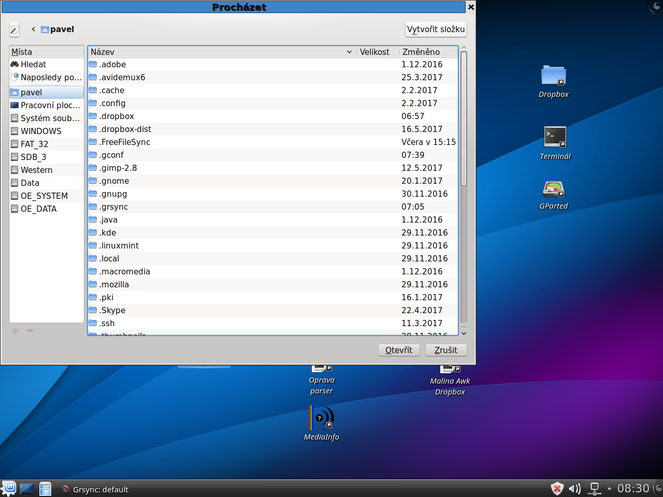Click the Místa sidebar header

[47, 52]
